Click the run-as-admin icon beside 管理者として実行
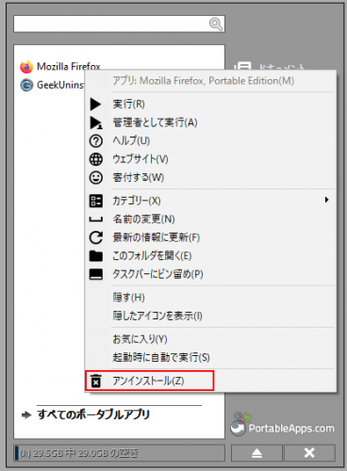347x471 pixels. 96,122
